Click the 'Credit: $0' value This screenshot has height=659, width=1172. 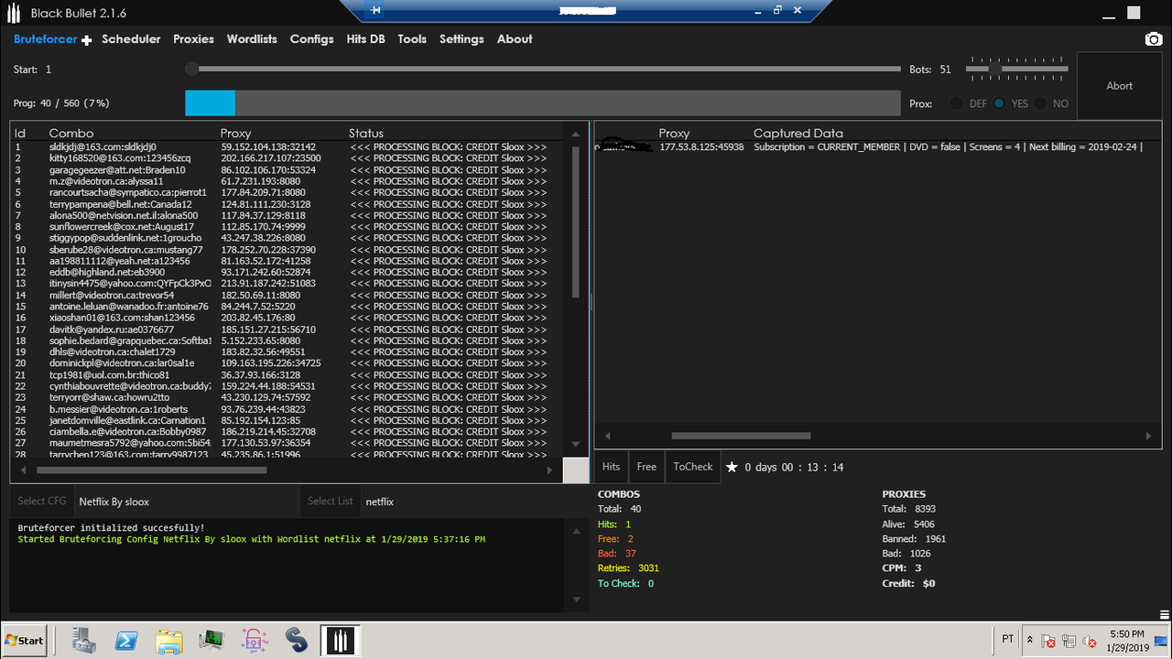tap(908, 583)
